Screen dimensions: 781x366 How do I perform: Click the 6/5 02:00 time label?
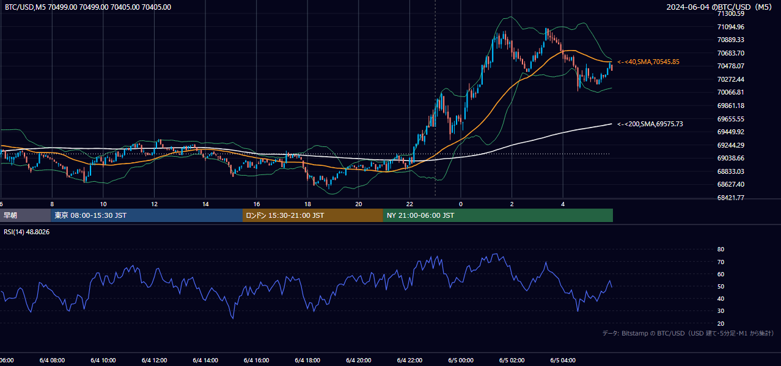(512, 361)
